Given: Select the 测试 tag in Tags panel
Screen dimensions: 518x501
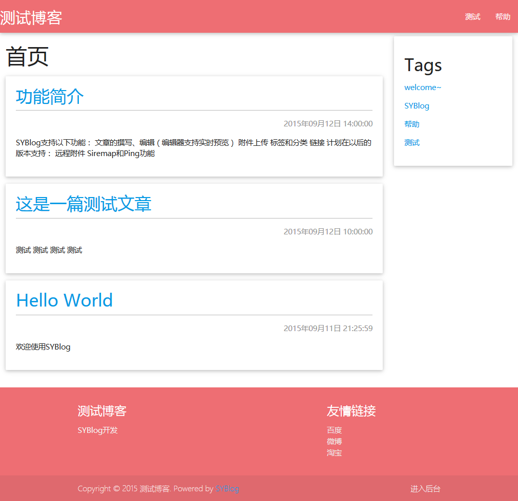Looking at the screenshot, I should pyautogui.click(x=412, y=143).
